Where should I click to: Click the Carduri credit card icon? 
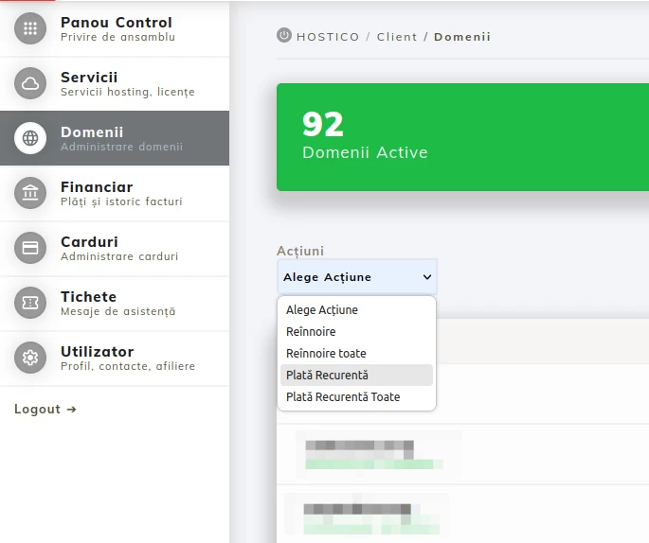pyautogui.click(x=30, y=248)
